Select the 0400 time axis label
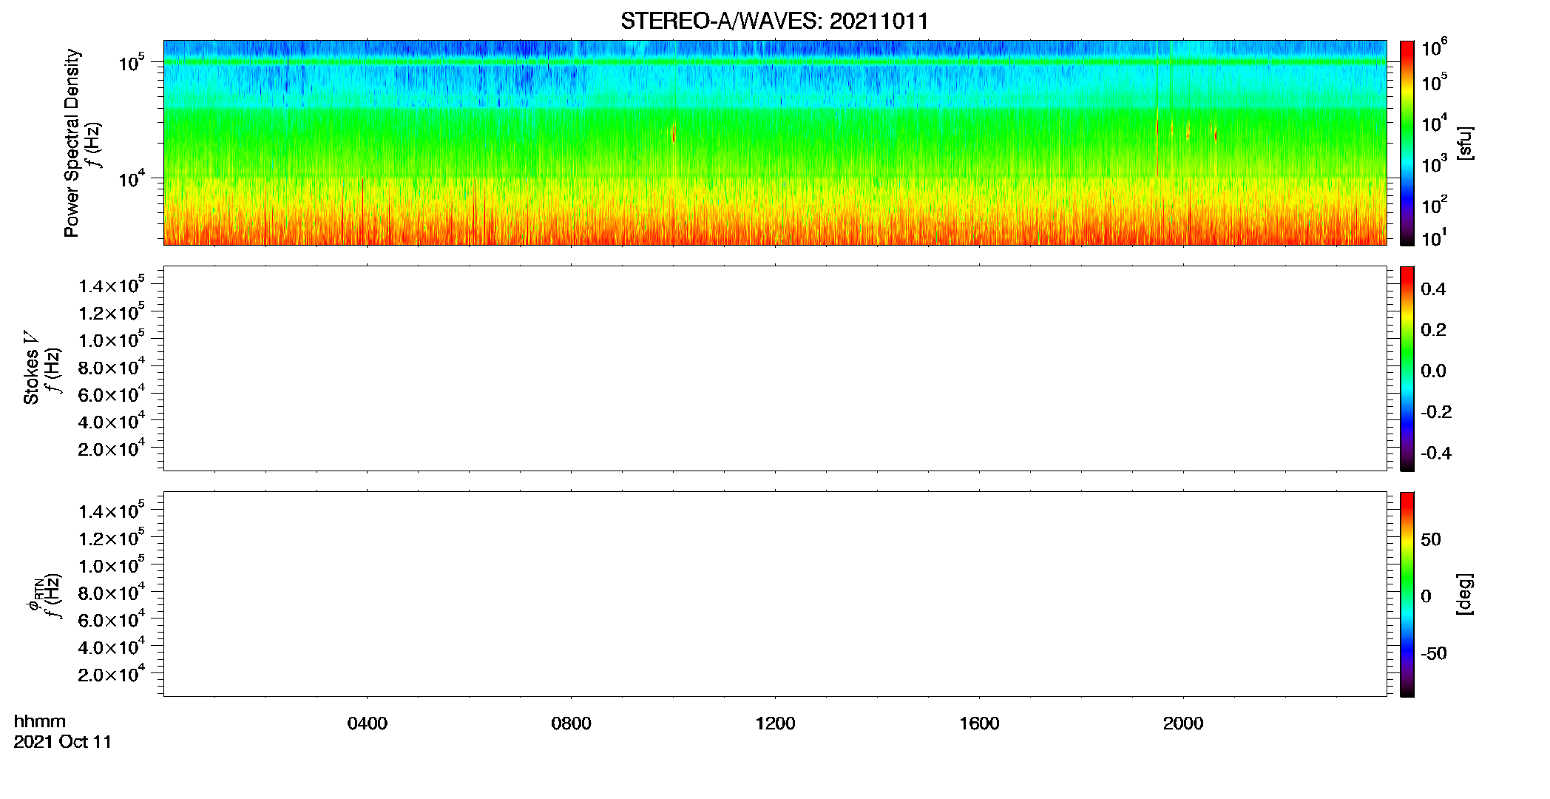This screenshot has width=1550, height=799. coord(368,724)
